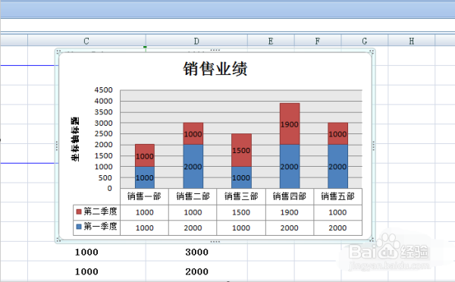Click the bottom-right chart corner handle
The image size is (455, 282).
coord(372,240)
